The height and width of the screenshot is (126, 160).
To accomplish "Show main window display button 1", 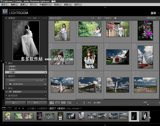I will [x=4, y=108].
